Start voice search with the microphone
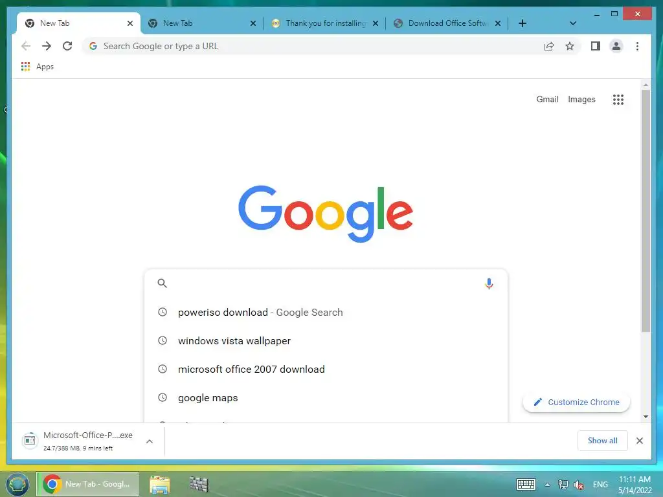The image size is (663, 497). [489, 283]
